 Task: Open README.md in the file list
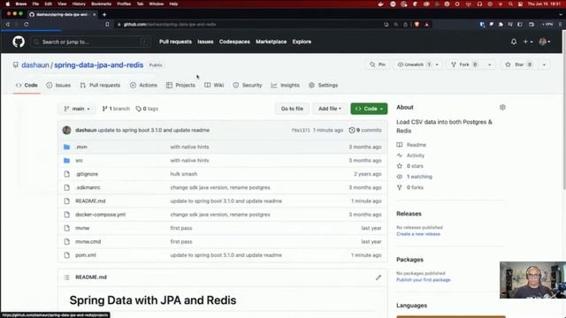[90, 201]
